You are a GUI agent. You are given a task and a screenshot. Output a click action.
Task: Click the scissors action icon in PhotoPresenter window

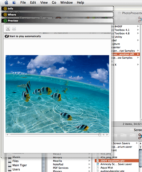pos(140,19)
